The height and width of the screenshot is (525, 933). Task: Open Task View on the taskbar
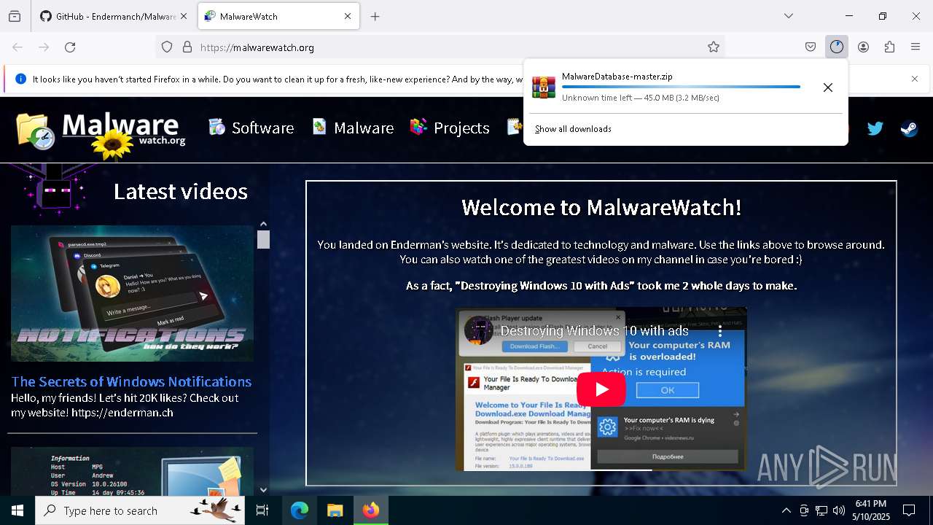[x=262, y=510]
